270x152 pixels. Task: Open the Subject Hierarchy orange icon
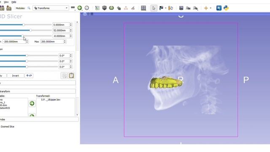point(126,8)
